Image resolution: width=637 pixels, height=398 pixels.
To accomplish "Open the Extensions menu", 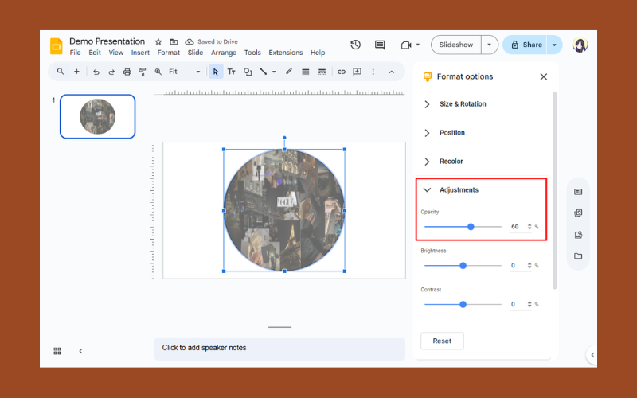I will 286,53.
